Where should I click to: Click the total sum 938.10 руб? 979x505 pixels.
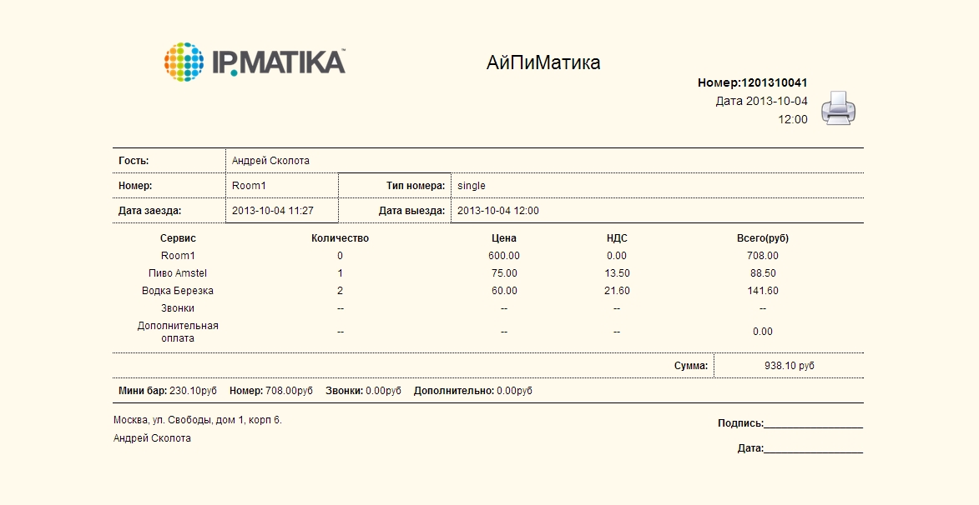[789, 366]
